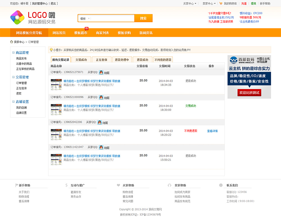Click the search text input field
Screen dimensions: 281x217
(112, 19)
